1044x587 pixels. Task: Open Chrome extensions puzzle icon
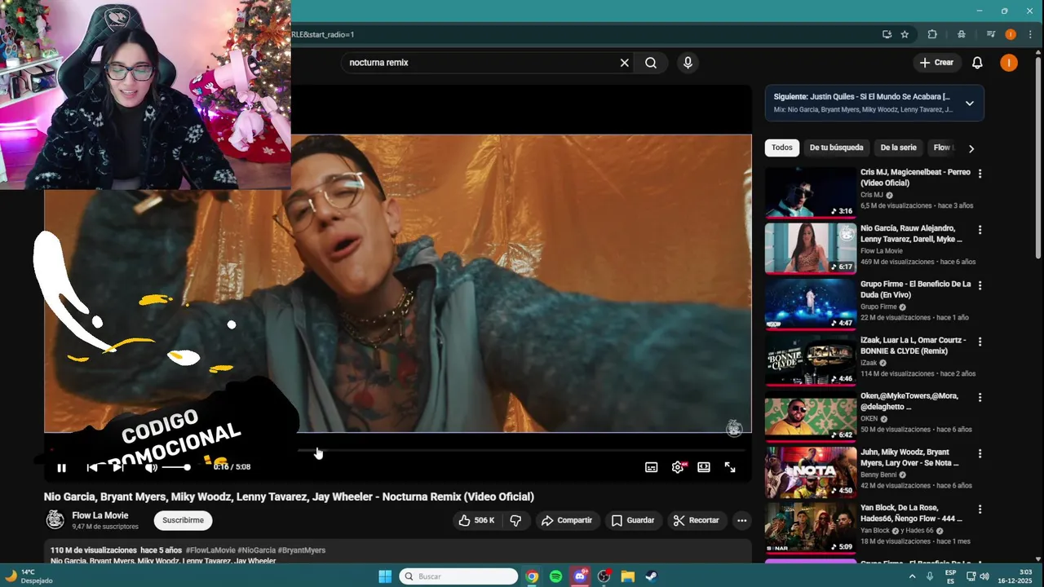coord(932,34)
